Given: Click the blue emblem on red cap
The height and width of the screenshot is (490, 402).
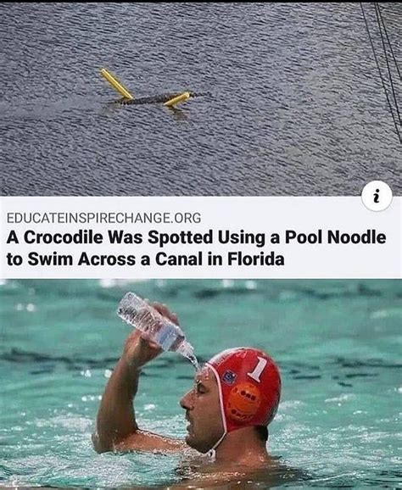Looking at the screenshot, I should tap(229, 377).
